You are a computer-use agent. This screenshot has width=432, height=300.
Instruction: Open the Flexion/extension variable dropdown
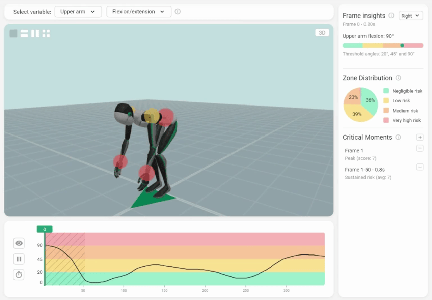(139, 12)
